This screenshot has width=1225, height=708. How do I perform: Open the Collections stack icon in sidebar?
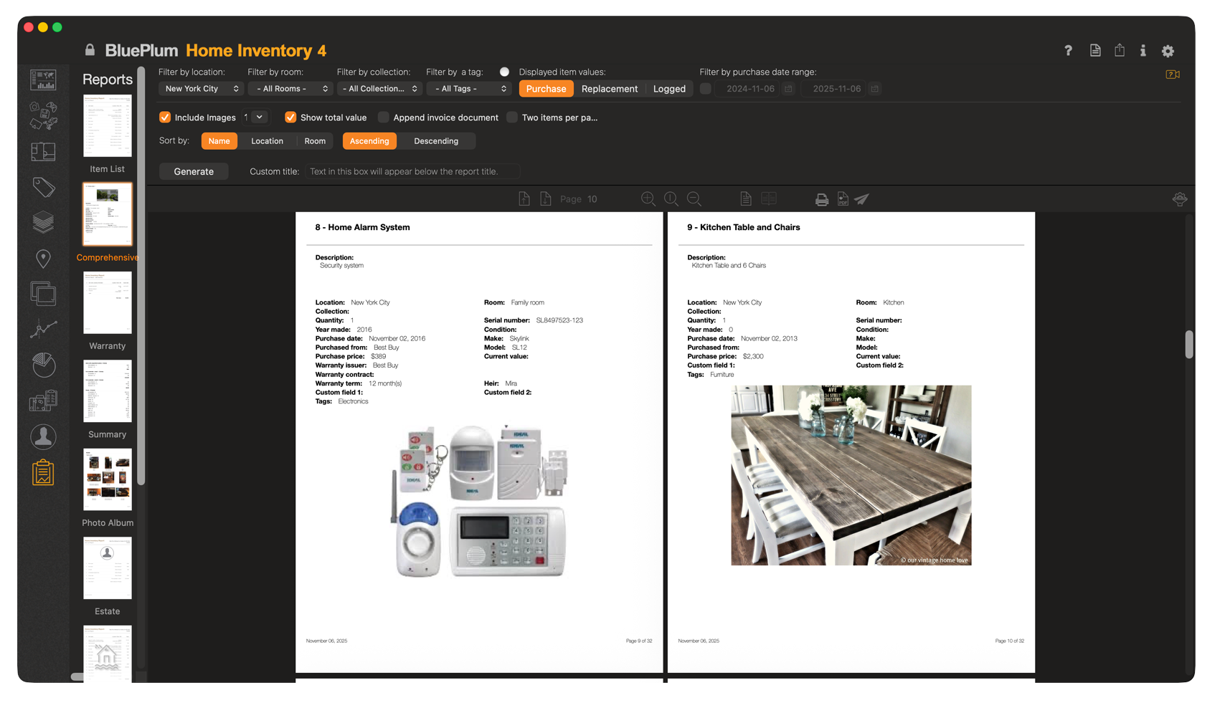pyautogui.click(x=43, y=222)
